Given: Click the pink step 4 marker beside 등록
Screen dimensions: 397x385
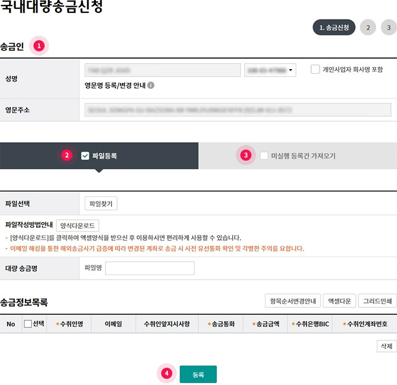Looking at the screenshot, I should point(166,374).
